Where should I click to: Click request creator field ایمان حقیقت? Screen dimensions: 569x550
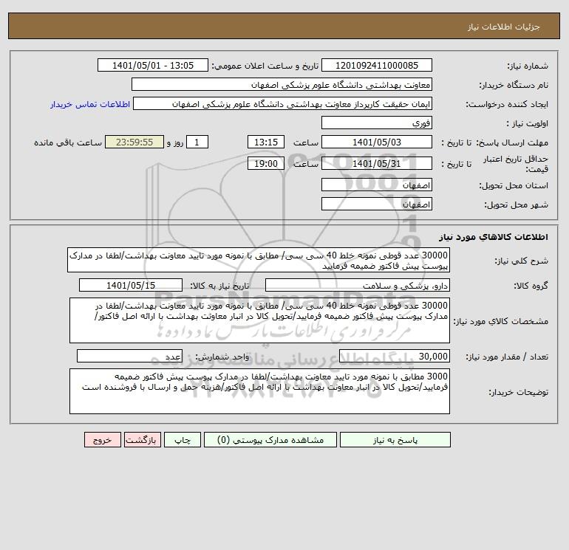(283, 103)
